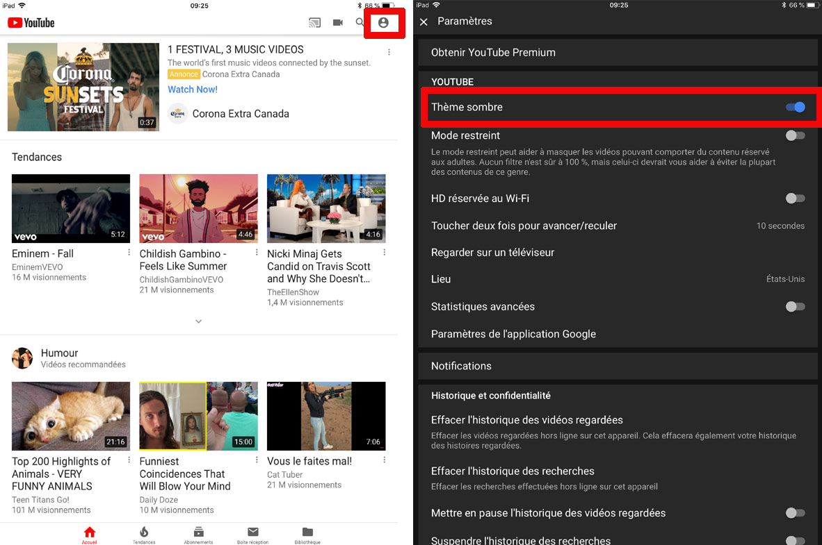Tap the Humour section title
The height and width of the screenshot is (545, 822).
click(59, 353)
